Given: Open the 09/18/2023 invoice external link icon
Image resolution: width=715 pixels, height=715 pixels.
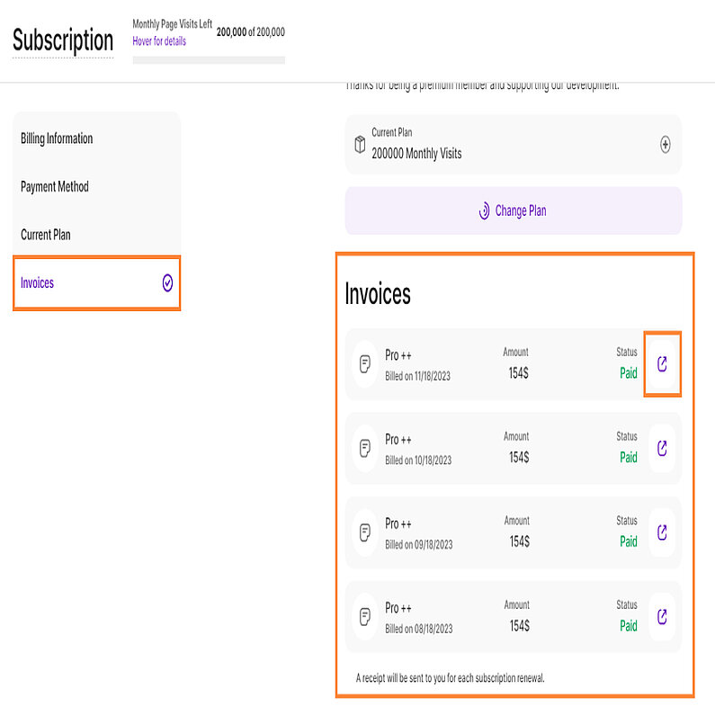Looking at the screenshot, I should (663, 532).
